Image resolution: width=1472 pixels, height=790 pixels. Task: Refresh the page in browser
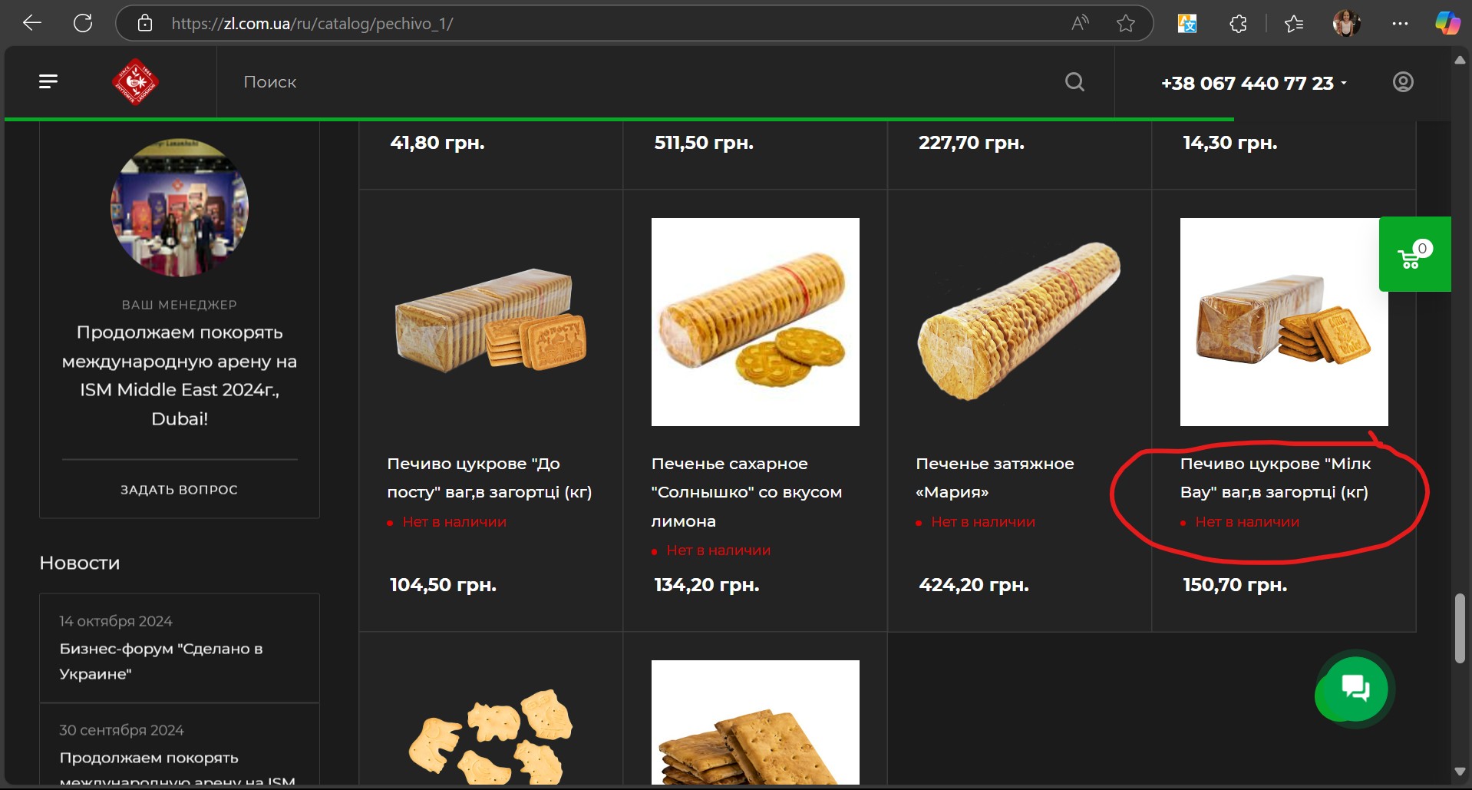coord(83,23)
